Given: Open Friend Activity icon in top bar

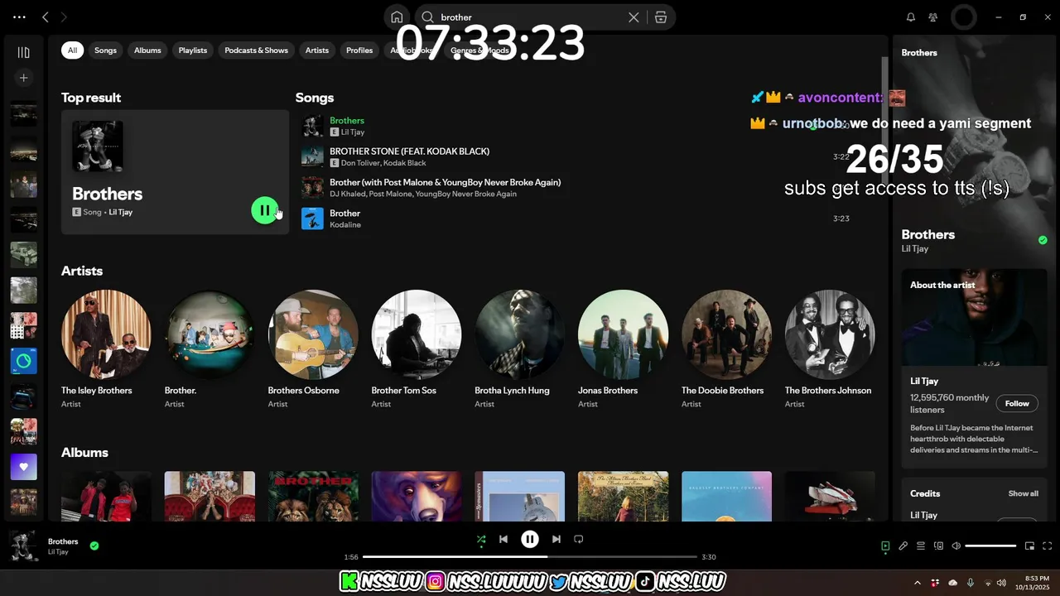Looking at the screenshot, I should click(x=933, y=17).
